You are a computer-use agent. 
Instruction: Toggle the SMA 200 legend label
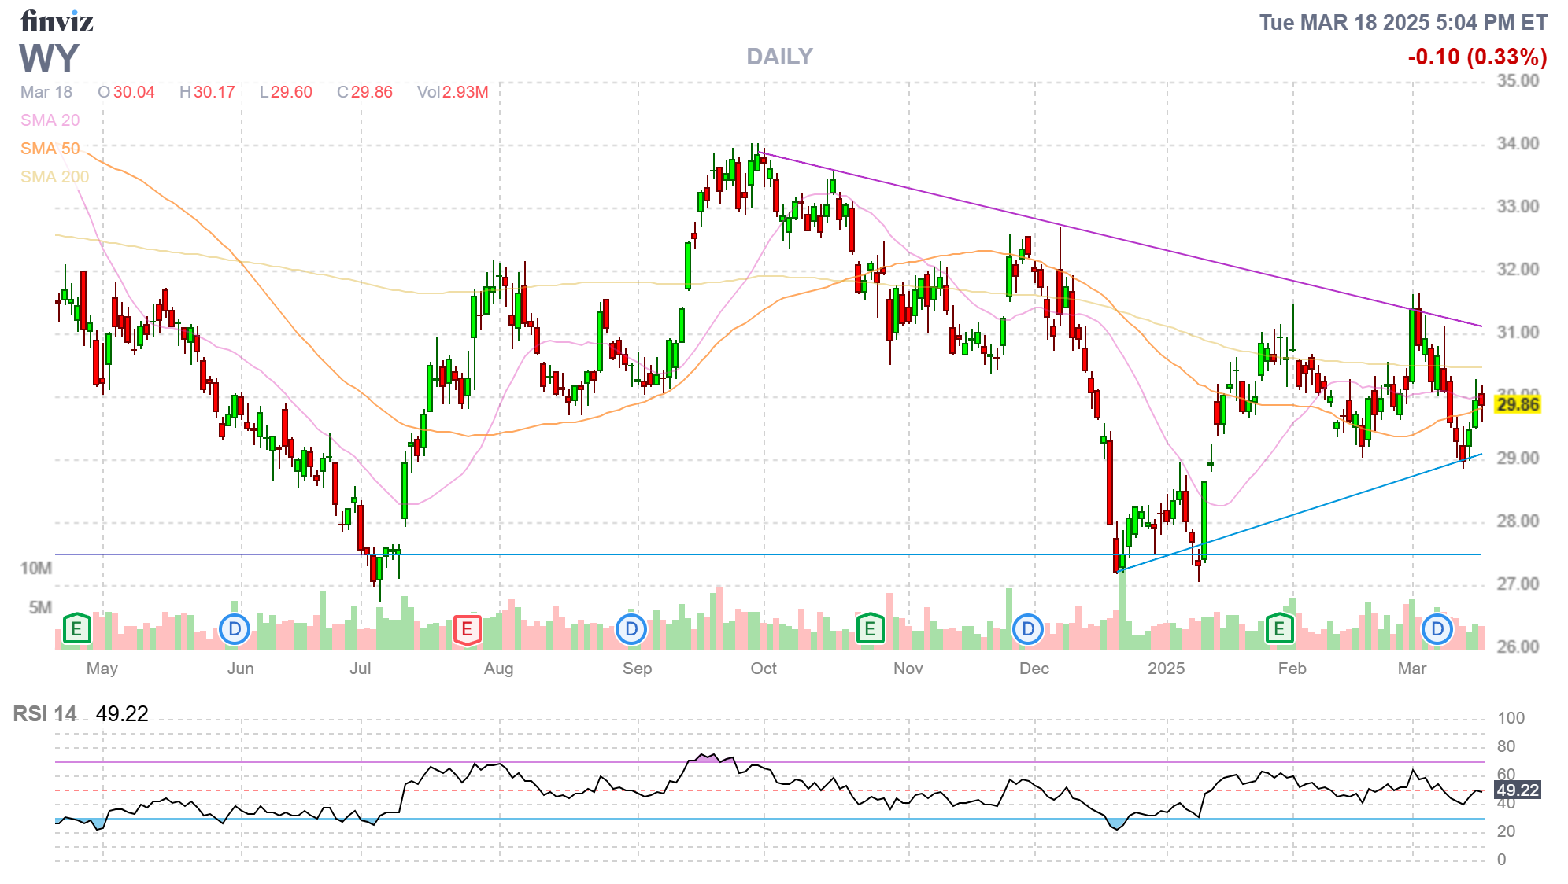(54, 177)
